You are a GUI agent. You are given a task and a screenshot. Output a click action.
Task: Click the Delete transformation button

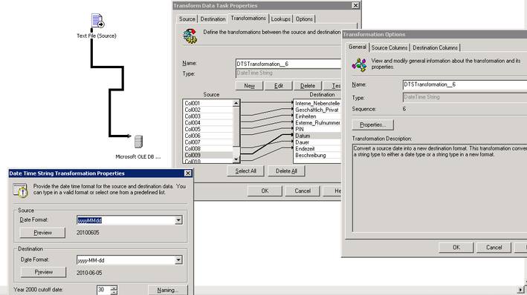[308, 86]
